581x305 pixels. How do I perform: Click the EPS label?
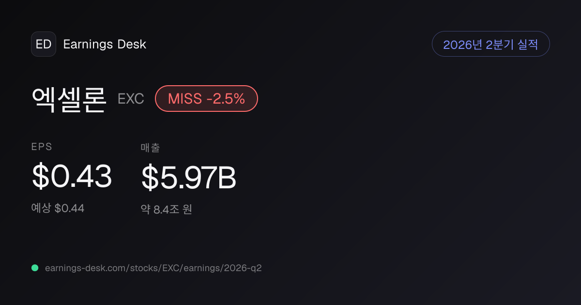click(42, 147)
